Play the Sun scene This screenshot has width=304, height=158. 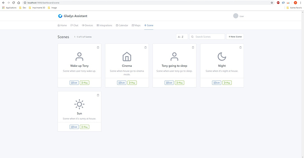point(85,127)
